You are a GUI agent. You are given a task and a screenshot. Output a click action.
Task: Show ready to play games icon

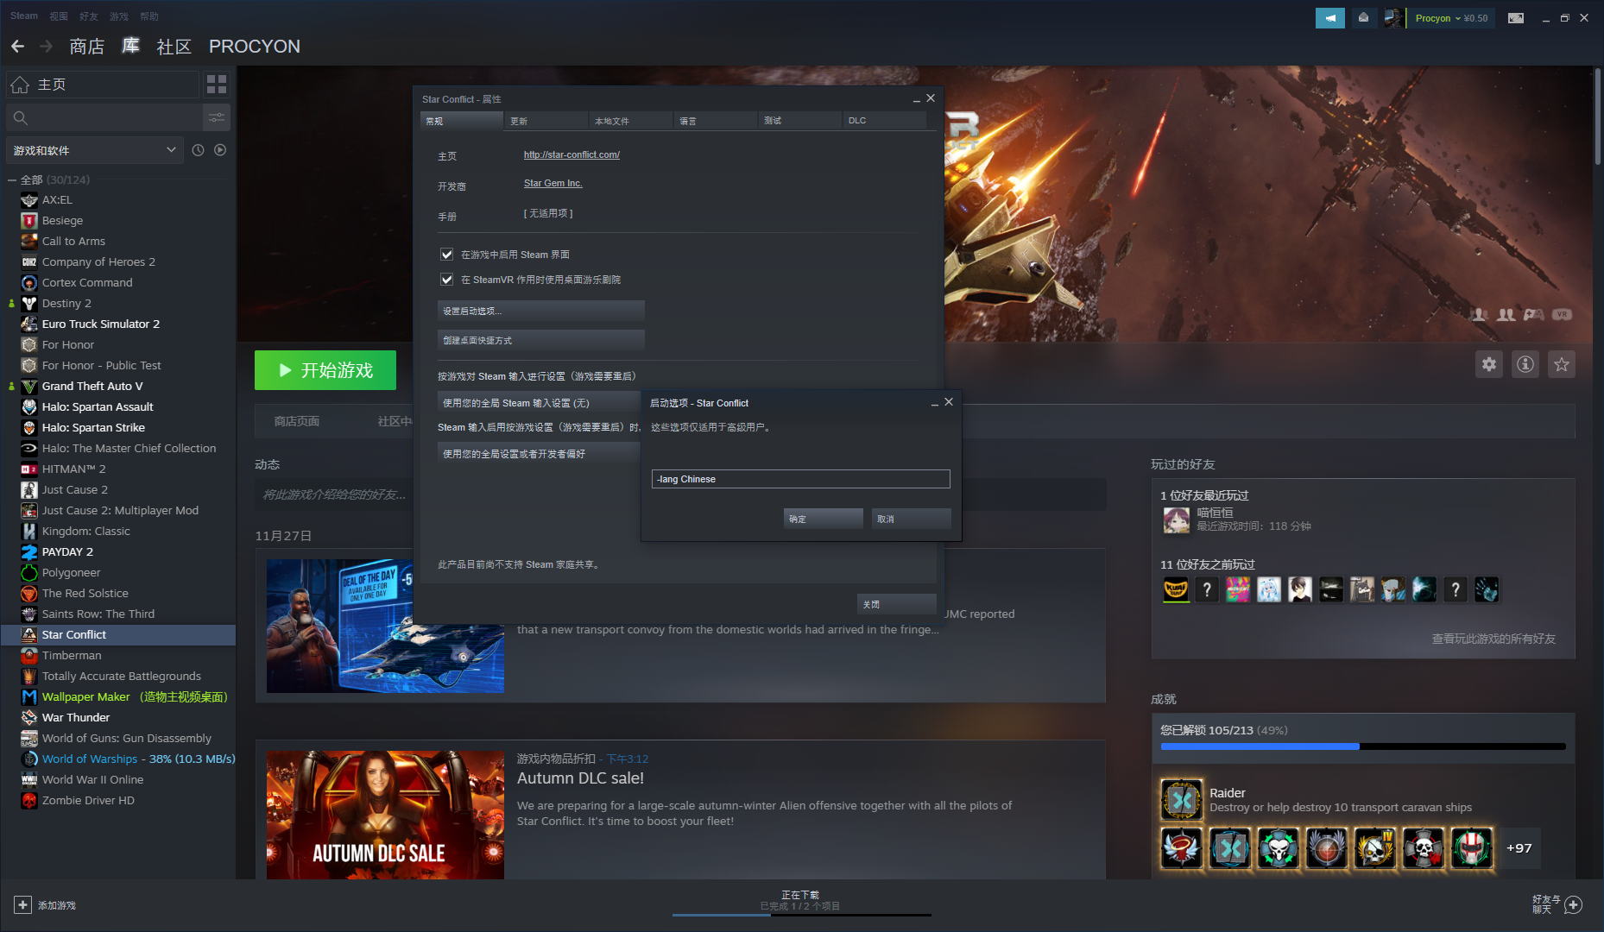tap(220, 150)
